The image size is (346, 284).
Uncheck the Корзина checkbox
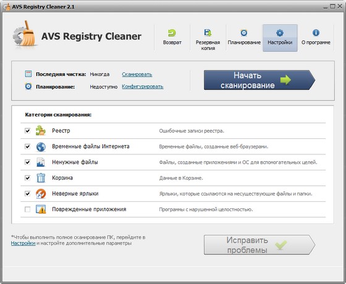tap(27, 178)
